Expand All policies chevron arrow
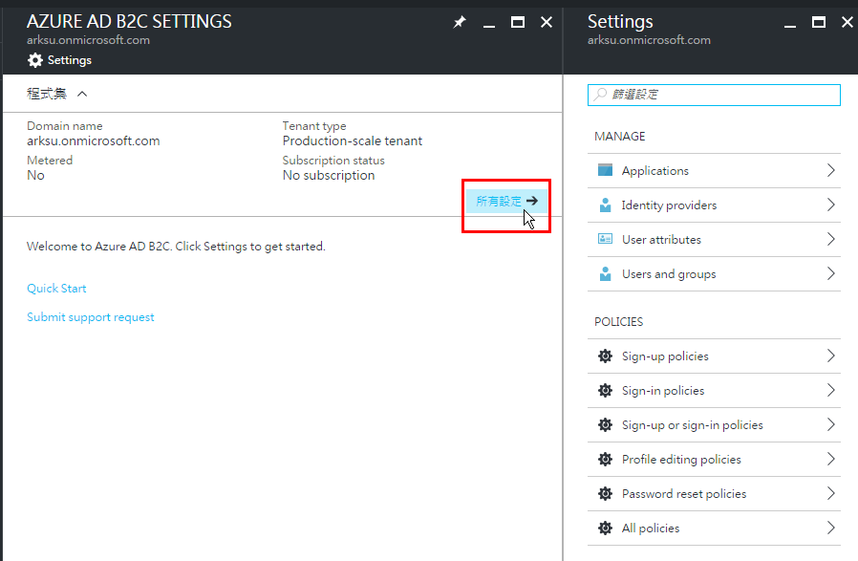 pyautogui.click(x=831, y=529)
